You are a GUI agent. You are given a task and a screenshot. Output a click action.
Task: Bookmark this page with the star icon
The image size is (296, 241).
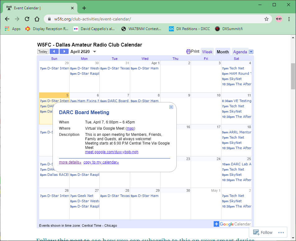click(266, 19)
